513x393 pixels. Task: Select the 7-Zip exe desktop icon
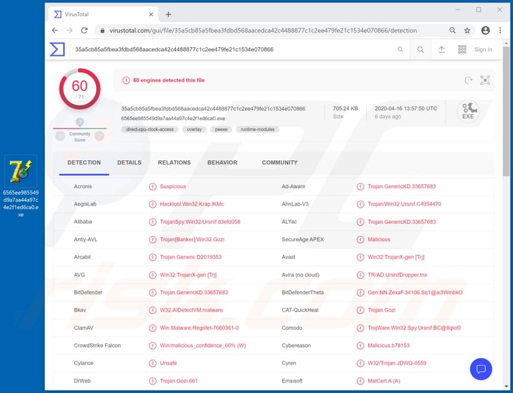(x=21, y=186)
